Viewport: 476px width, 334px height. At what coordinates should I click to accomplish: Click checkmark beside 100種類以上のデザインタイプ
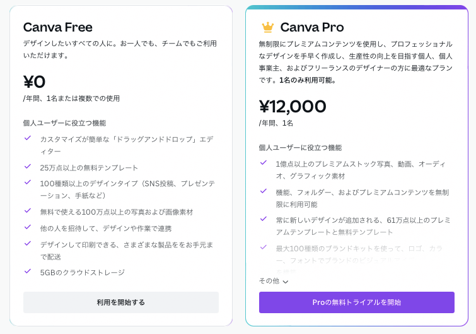(x=28, y=182)
